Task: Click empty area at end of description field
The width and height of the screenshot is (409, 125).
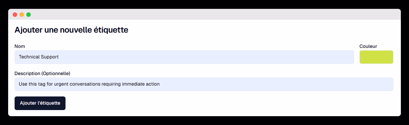Action: pyautogui.click(x=272, y=84)
